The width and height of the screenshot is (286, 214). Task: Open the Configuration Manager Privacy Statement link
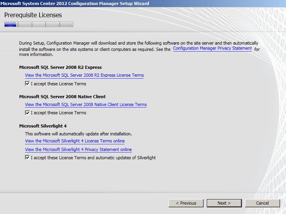click(212, 49)
